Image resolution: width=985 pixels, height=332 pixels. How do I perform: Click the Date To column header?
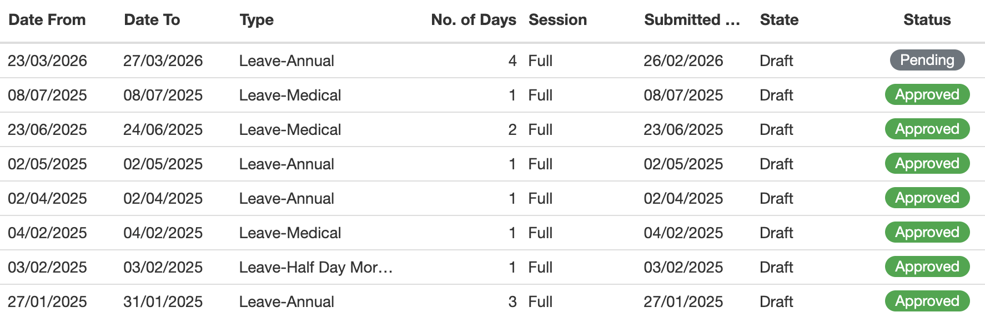coord(152,20)
